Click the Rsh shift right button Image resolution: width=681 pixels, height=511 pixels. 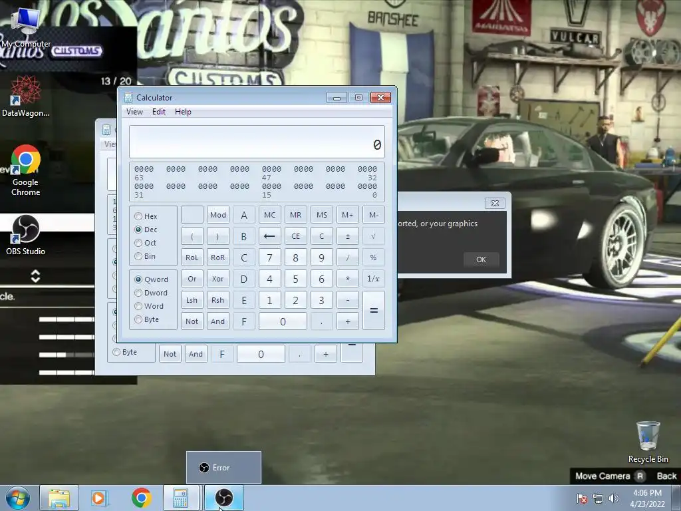[x=218, y=300]
